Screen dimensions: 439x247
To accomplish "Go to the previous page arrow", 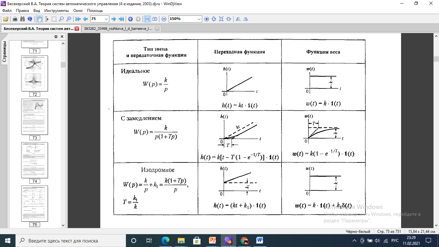I will click(x=85, y=19).
